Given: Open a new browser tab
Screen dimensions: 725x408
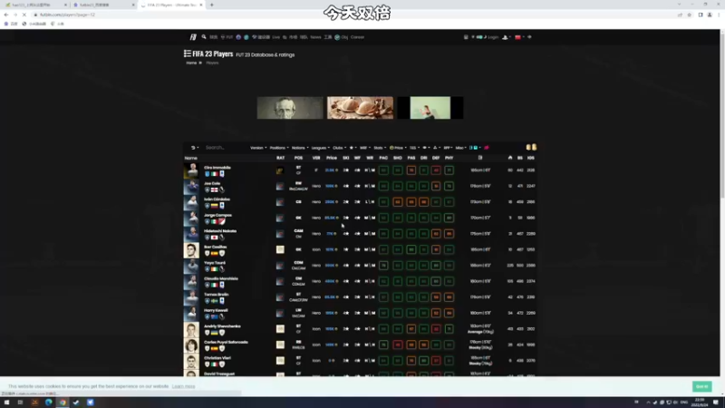Looking at the screenshot, I should 212,5.
